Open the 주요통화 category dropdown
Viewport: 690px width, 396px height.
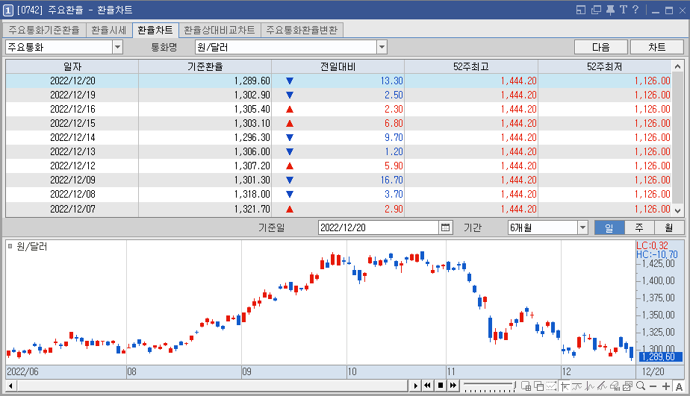[x=117, y=47]
